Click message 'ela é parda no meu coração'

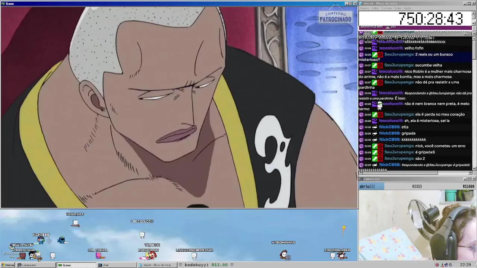(x=440, y=114)
